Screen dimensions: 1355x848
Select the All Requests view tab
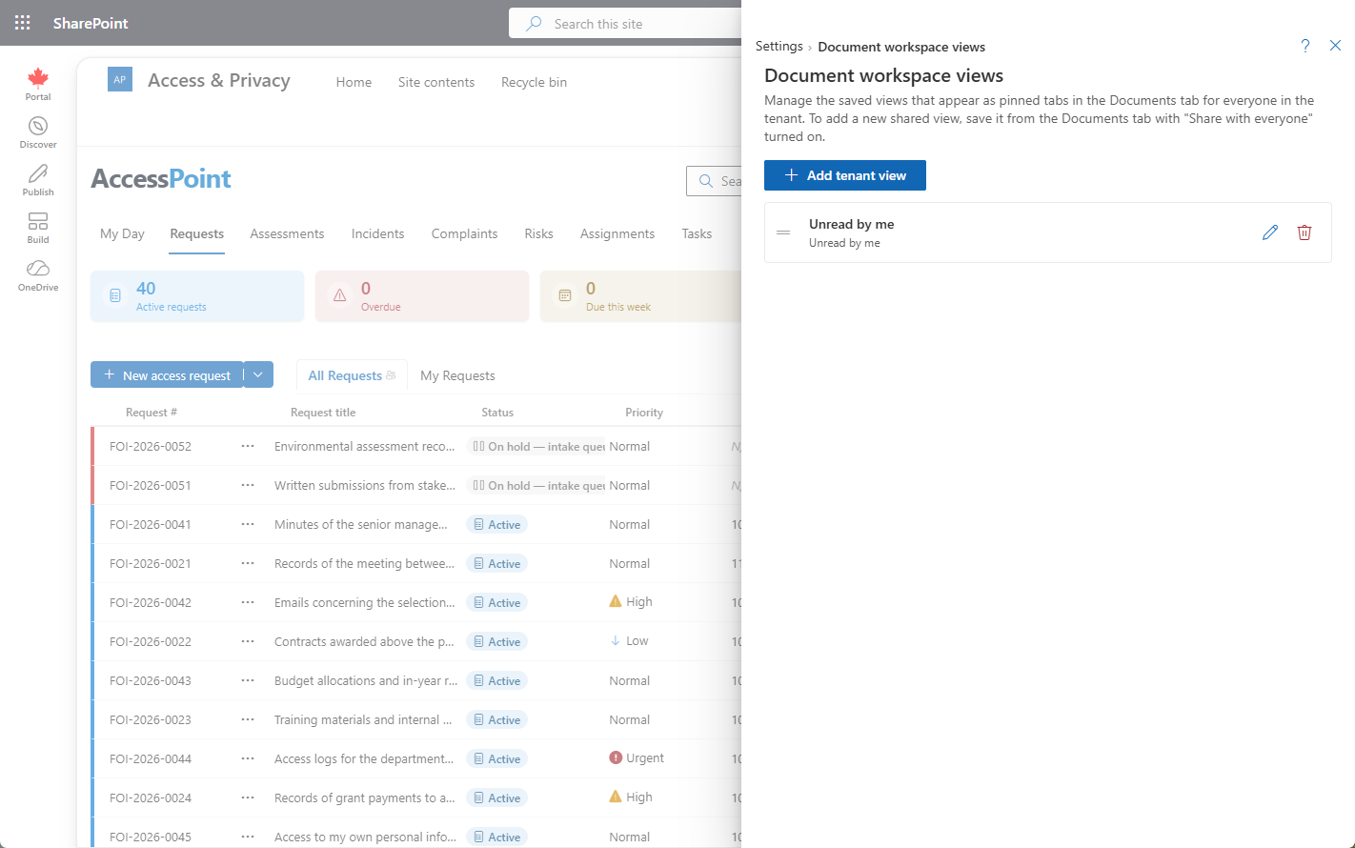pyautogui.click(x=352, y=375)
